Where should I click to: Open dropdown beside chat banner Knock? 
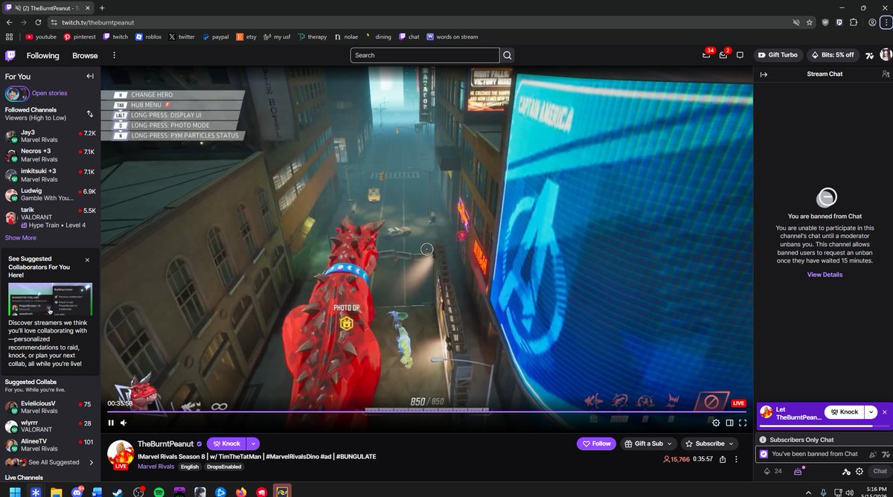pos(871,411)
